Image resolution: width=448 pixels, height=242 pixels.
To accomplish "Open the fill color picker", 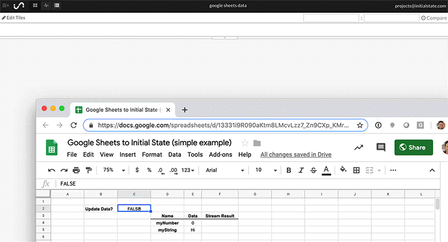I will (343, 170).
